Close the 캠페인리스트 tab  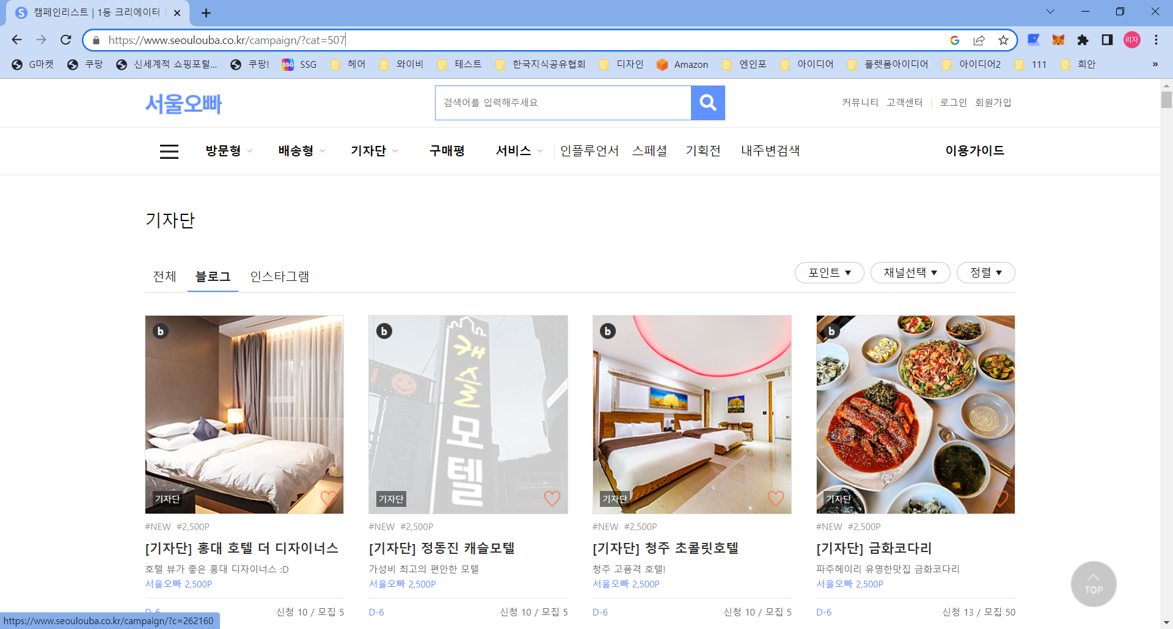tap(177, 13)
